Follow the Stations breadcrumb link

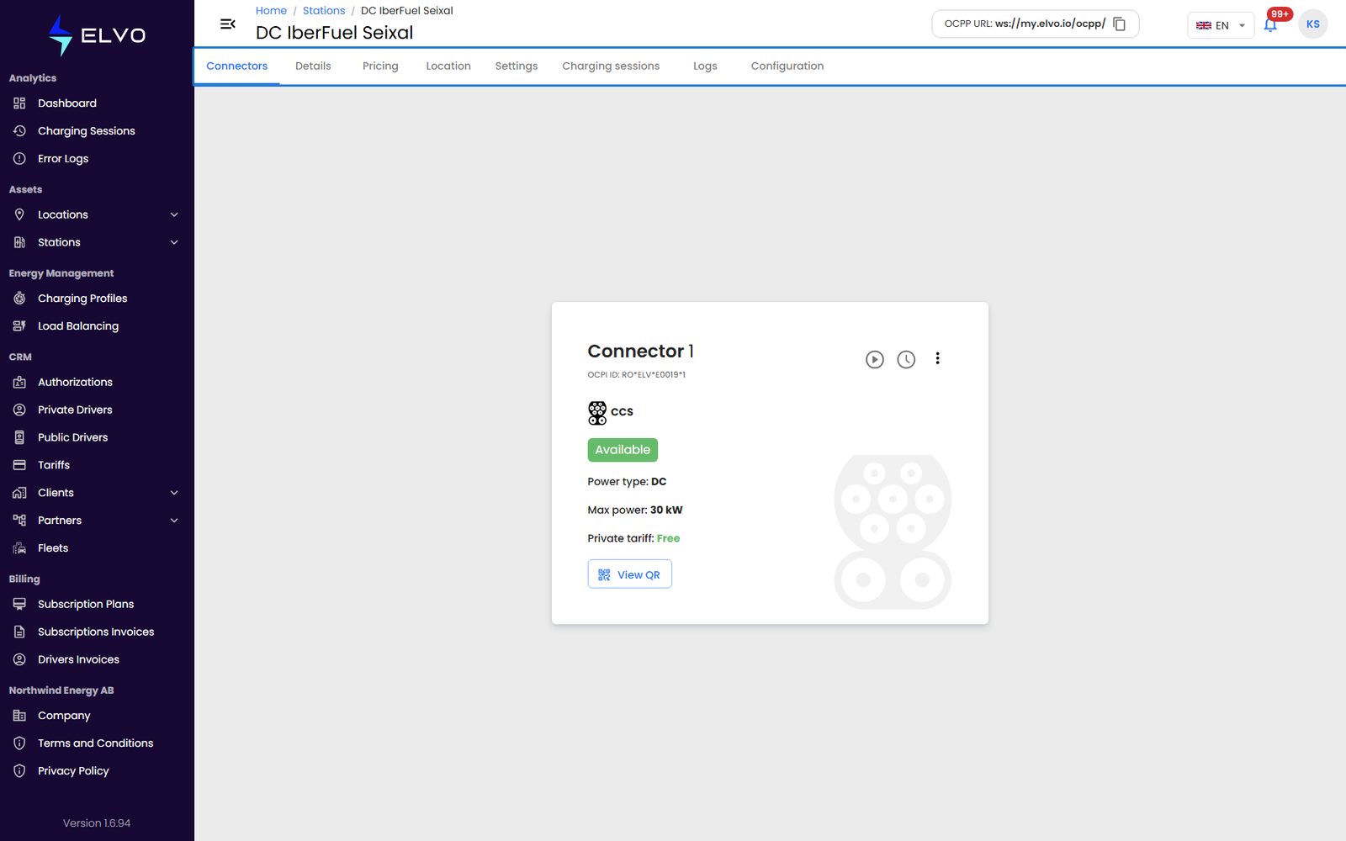click(324, 11)
